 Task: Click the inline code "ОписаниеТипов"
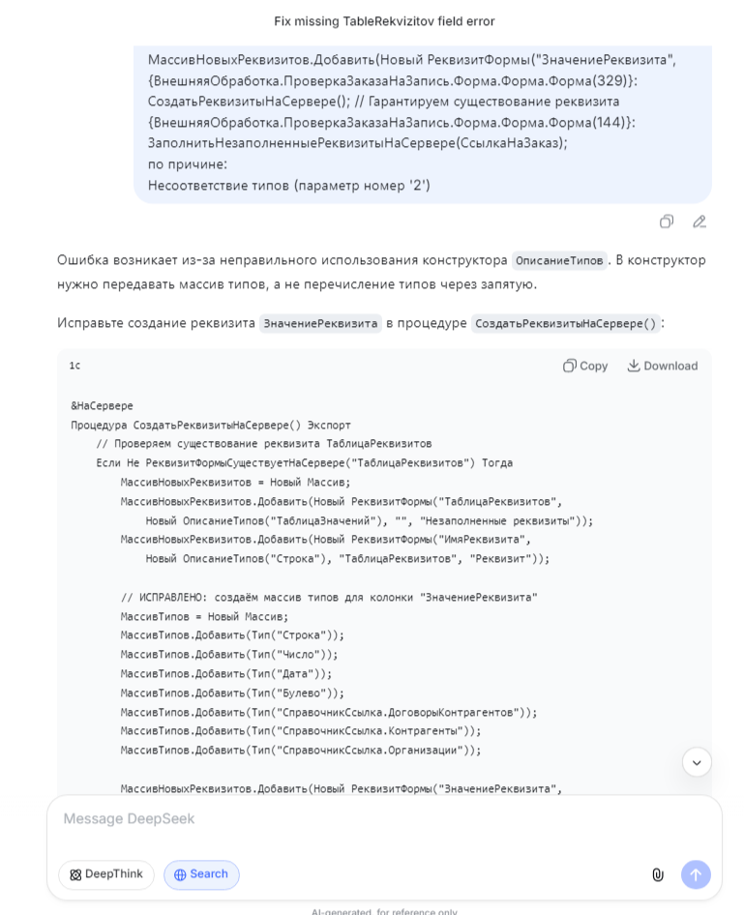tap(559, 260)
